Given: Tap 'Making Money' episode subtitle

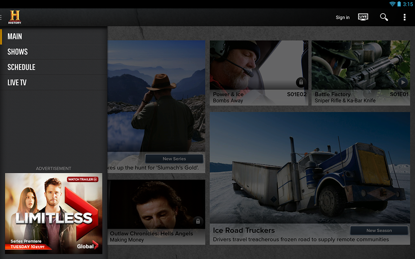Looking at the screenshot, I should pos(127,240).
